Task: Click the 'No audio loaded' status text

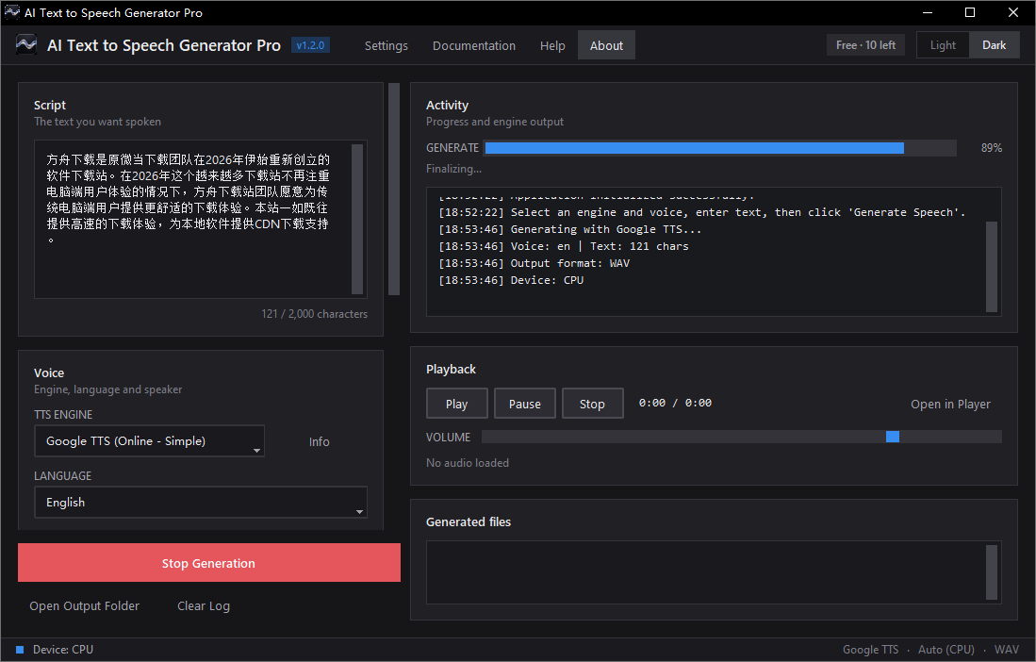Action: coord(468,462)
